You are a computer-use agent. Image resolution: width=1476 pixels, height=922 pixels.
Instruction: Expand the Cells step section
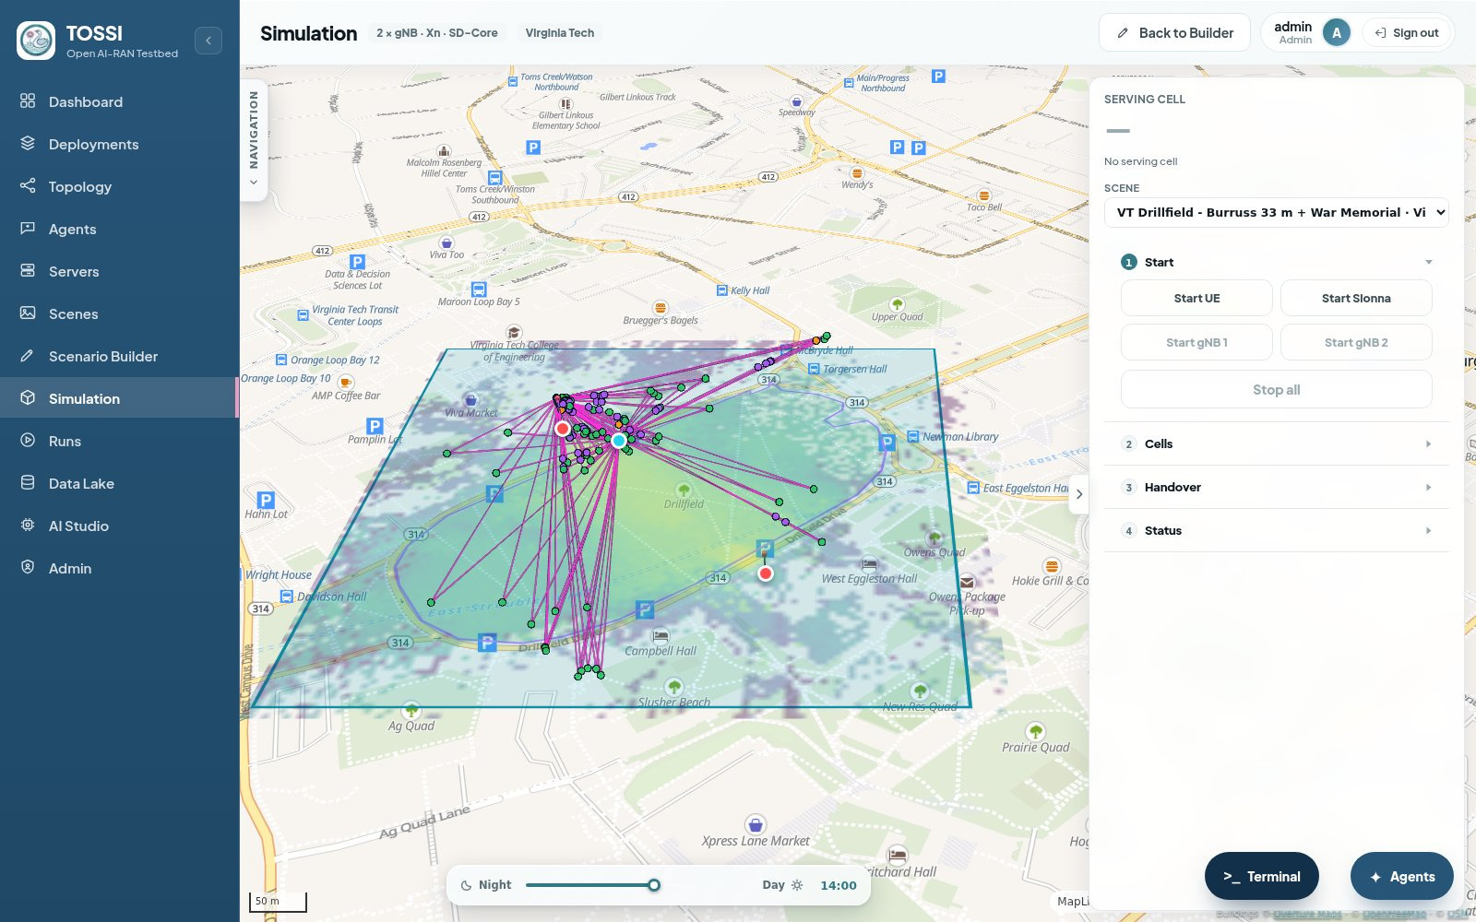pos(1277,443)
